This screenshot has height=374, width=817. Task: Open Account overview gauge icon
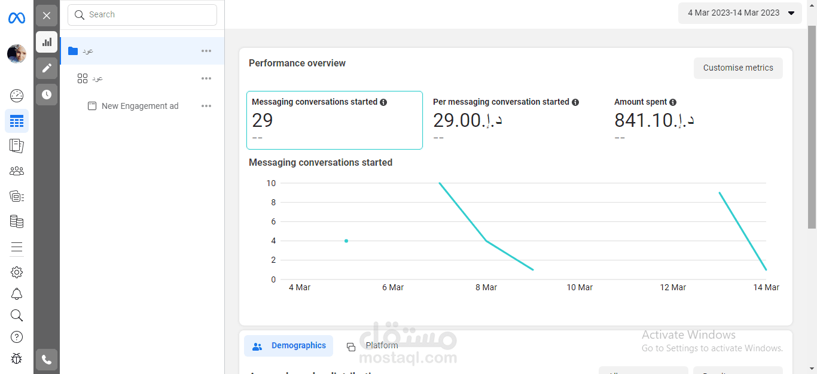(x=17, y=95)
